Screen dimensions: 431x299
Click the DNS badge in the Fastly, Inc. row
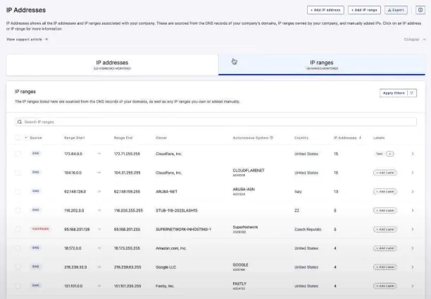(36, 286)
